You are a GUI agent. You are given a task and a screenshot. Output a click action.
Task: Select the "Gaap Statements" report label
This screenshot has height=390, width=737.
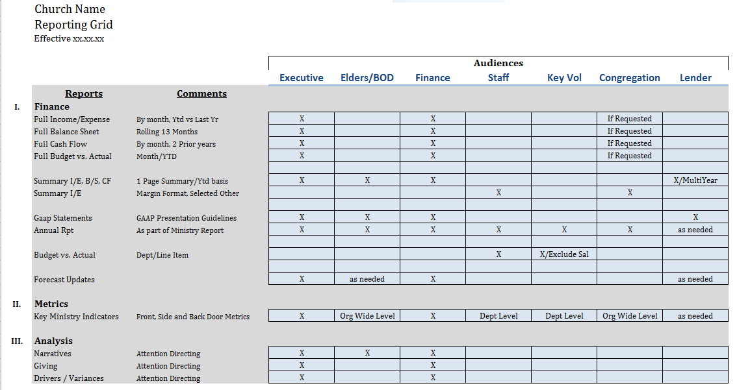coord(63,218)
